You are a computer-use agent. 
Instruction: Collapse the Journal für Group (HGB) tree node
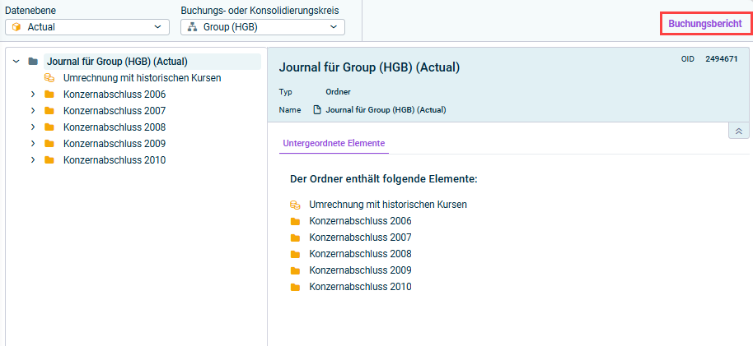click(x=16, y=62)
